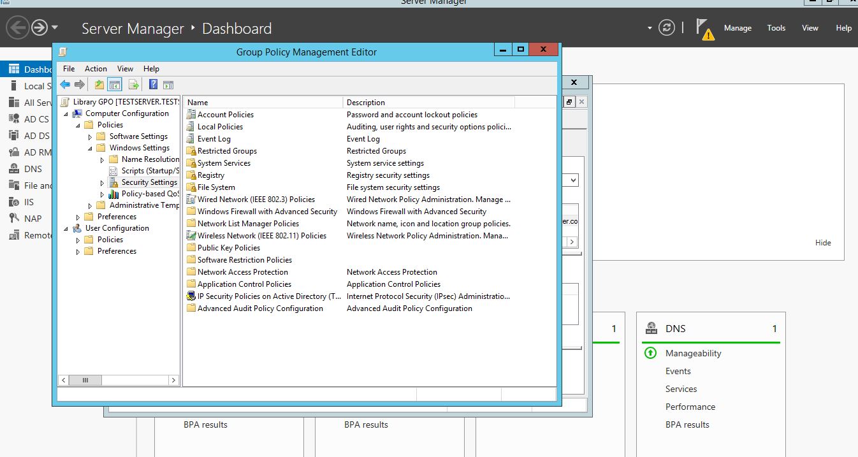Click the tree pane horizontal scrollbar right arrow

point(174,380)
